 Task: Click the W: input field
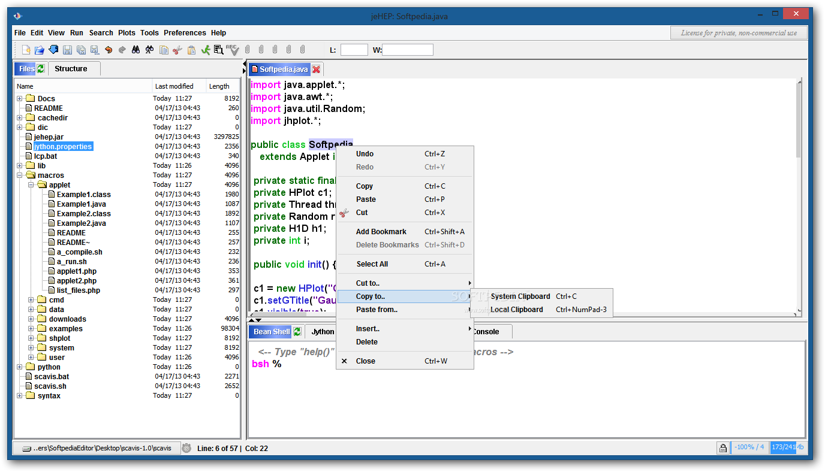point(408,50)
